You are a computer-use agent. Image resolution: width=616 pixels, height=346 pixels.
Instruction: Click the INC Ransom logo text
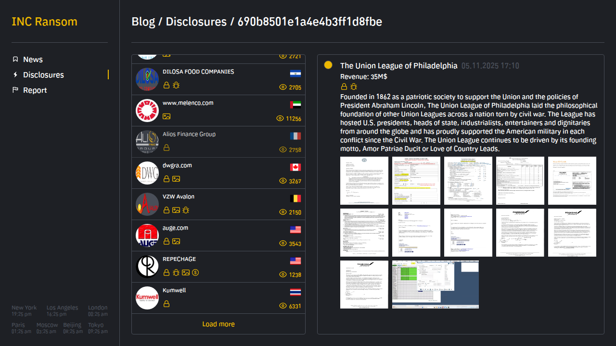44,22
